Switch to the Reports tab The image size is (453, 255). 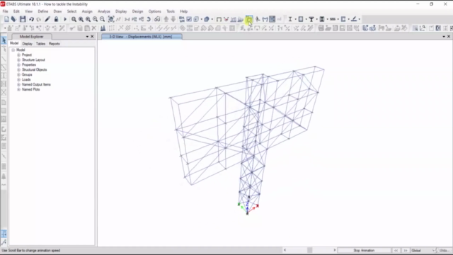point(54,44)
